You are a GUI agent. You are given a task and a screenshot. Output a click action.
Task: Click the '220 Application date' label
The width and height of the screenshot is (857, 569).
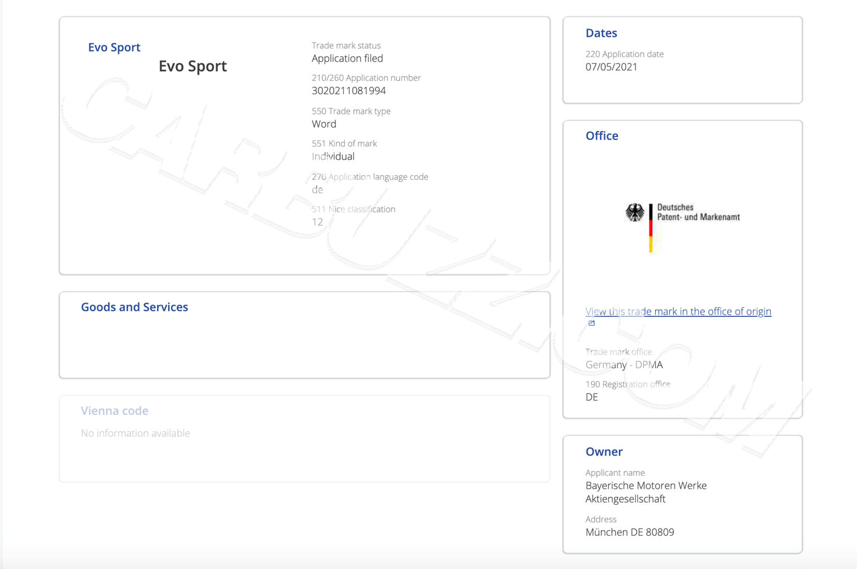pos(625,54)
